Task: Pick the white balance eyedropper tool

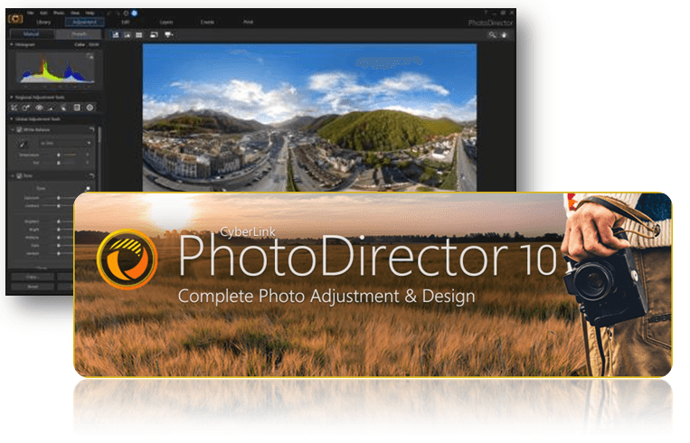Action: (x=24, y=143)
